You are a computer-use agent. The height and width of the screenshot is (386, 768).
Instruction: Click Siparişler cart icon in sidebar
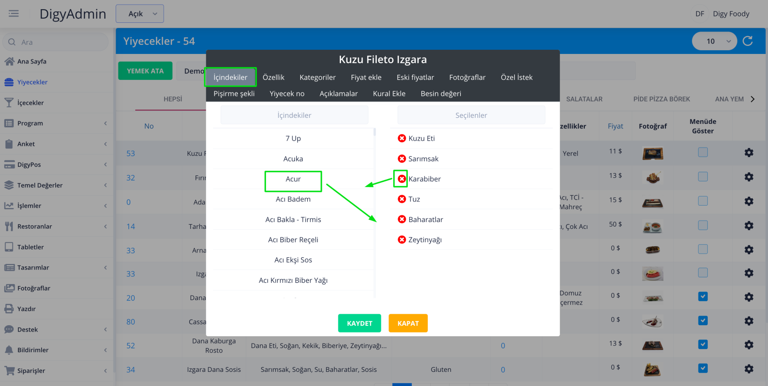click(9, 370)
